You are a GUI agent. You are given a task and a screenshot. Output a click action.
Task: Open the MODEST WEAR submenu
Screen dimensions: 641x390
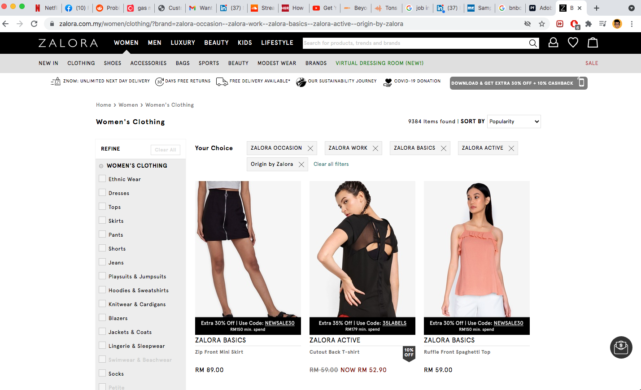(x=277, y=63)
